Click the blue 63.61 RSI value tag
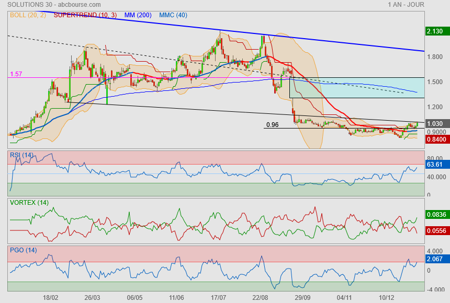The width and height of the screenshot is (450, 303). point(435,165)
